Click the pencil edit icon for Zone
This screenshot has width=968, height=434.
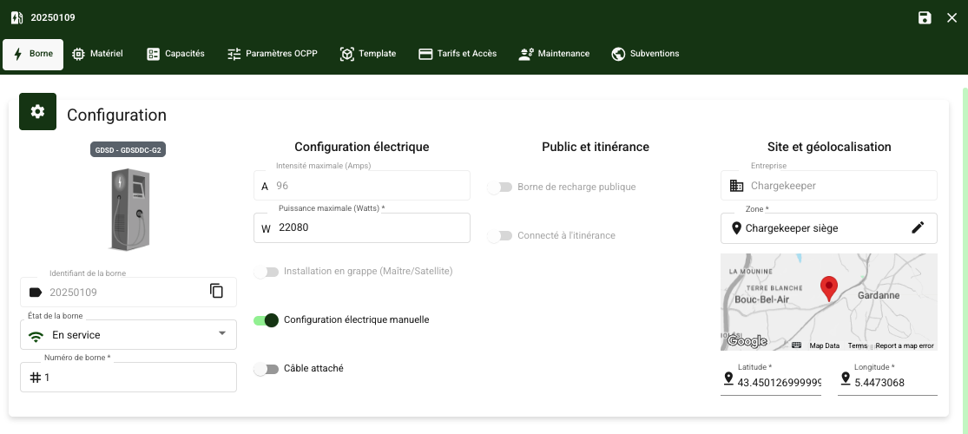coord(918,227)
